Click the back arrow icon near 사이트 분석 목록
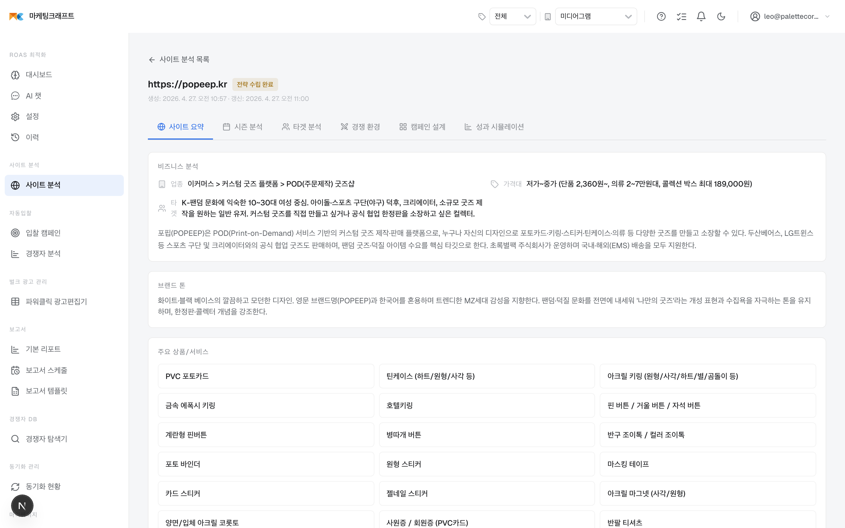845x528 pixels. (x=151, y=60)
